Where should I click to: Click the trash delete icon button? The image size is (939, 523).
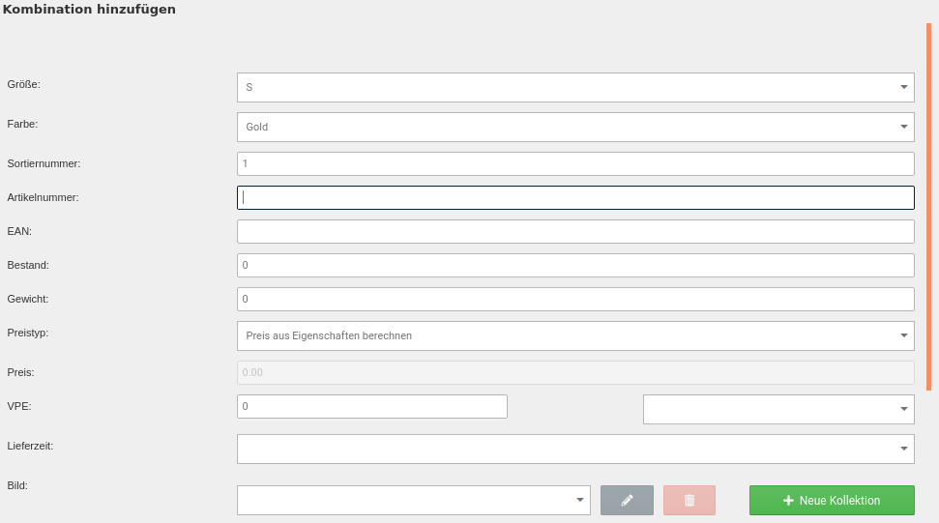tap(689, 500)
